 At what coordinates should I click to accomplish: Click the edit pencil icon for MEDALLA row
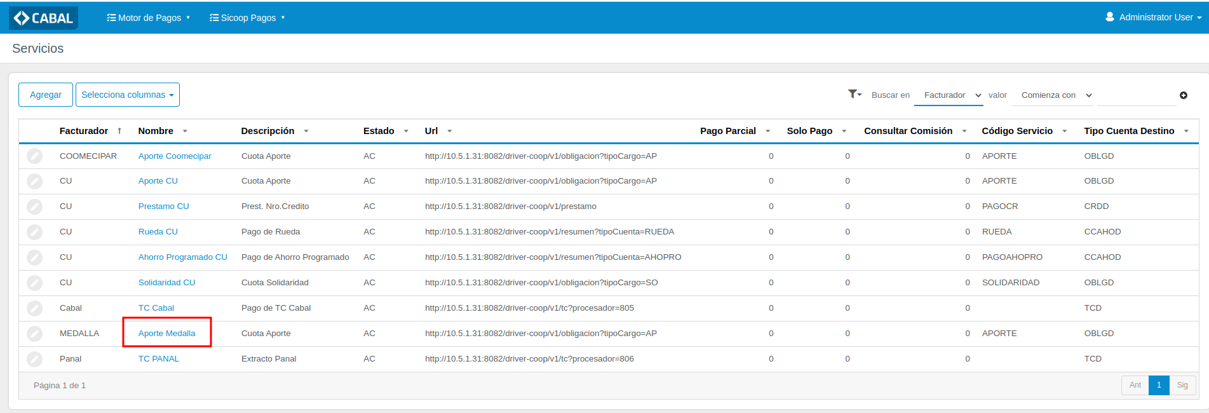click(x=34, y=334)
